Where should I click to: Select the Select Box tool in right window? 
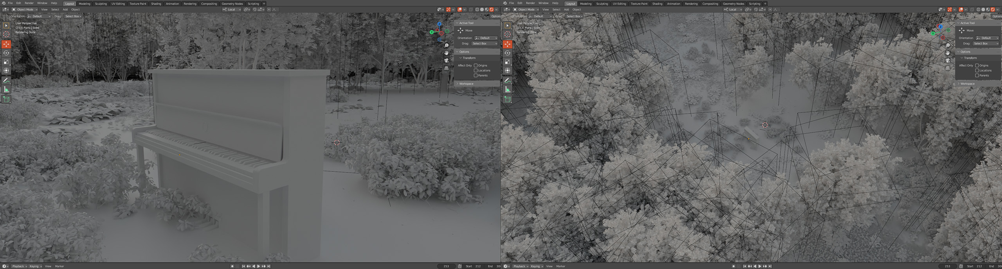[x=508, y=25]
